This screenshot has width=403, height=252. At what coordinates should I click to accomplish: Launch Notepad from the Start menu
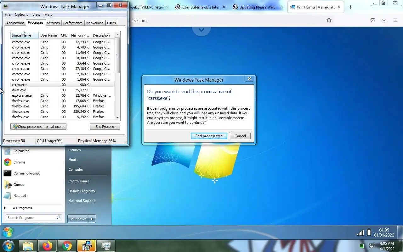pos(20,196)
